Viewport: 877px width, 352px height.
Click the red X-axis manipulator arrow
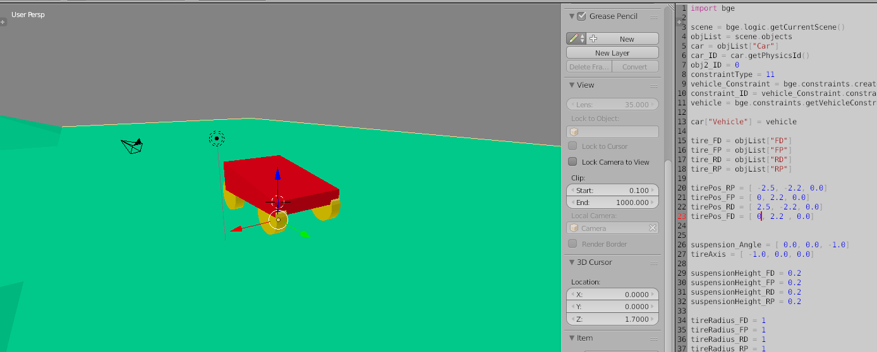(236, 230)
